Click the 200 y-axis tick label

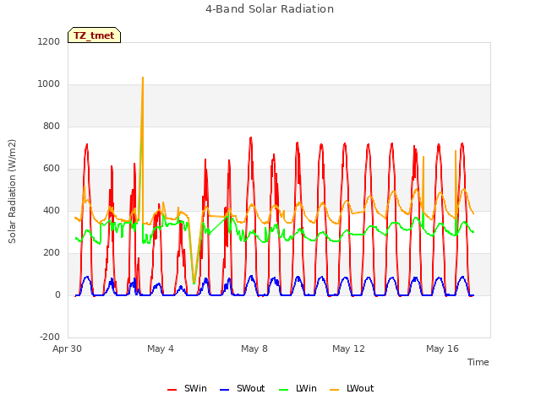coord(52,253)
